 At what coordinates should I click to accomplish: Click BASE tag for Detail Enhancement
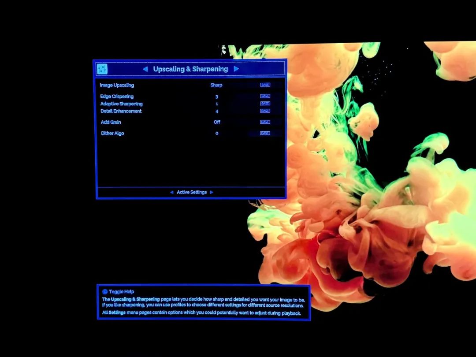tap(265, 111)
